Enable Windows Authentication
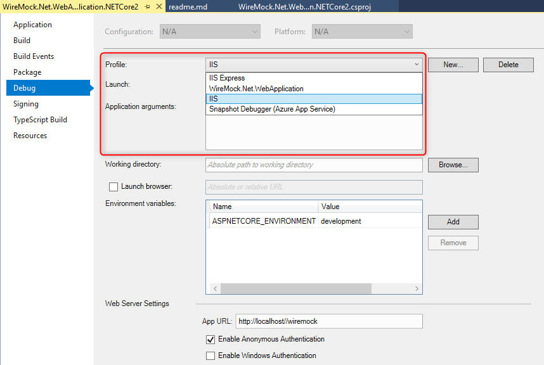Viewport: 544px width, 365px height. (210, 355)
